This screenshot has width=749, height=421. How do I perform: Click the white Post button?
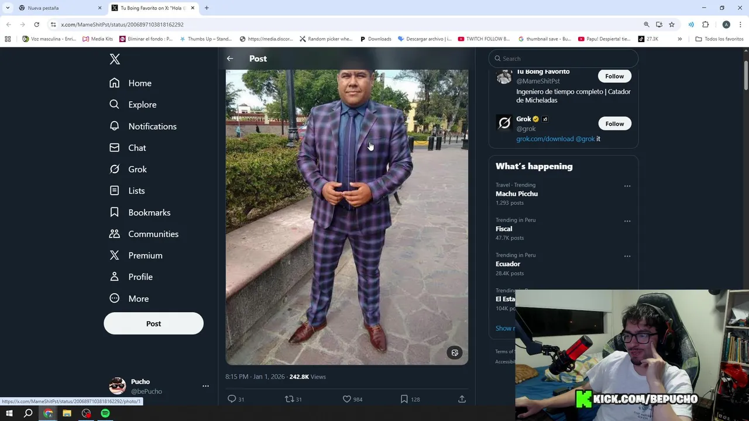[x=153, y=323]
